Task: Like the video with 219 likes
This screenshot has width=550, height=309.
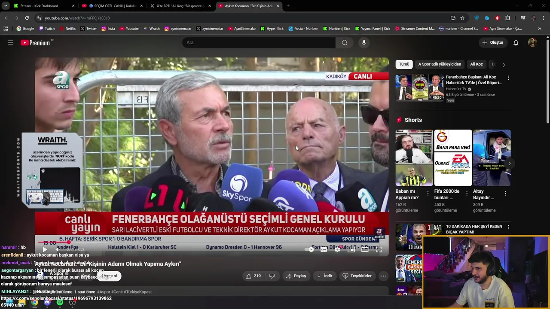Action: click(x=253, y=276)
